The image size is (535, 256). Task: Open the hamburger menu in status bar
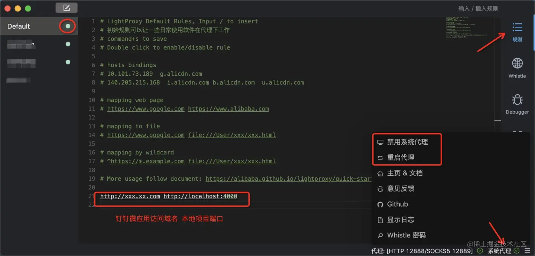[x=527, y=251]
